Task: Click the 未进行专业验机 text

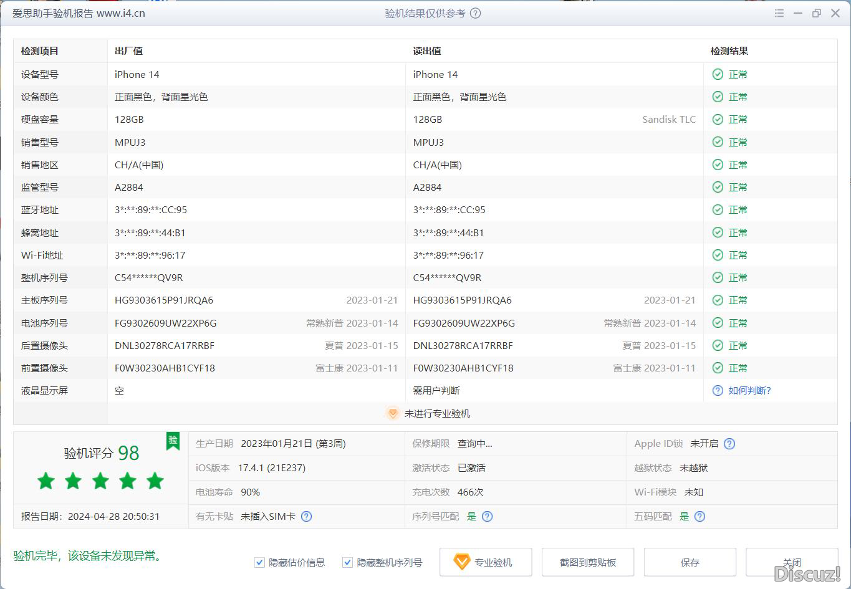Action: coord(437,413)
